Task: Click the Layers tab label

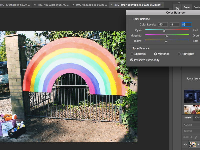Action: pyautogui.click(x=187, y=117)
